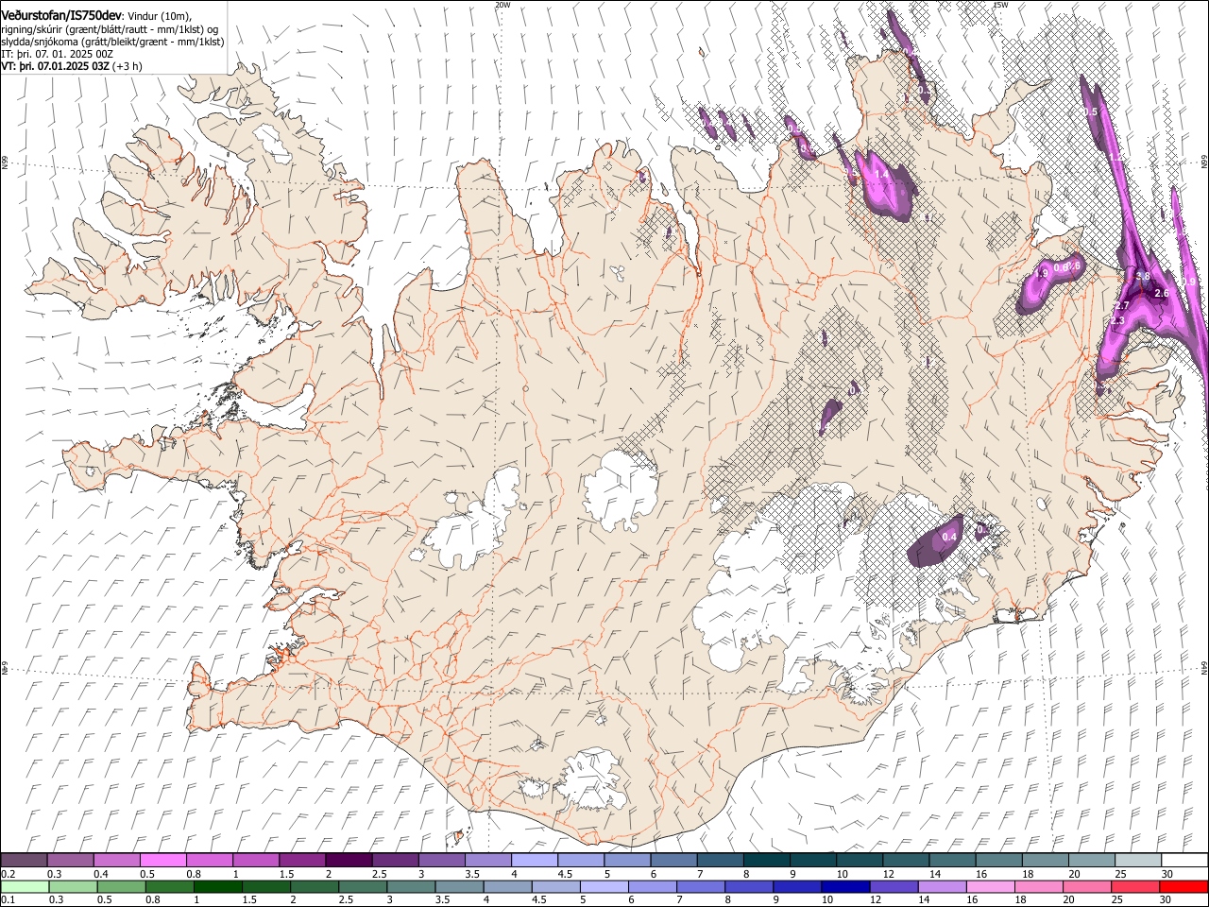The width and height of the screenshot is (1209, 907).
Task: Click the darkest purple swatch at snow scale 2
Action: [x=349, y=861]
